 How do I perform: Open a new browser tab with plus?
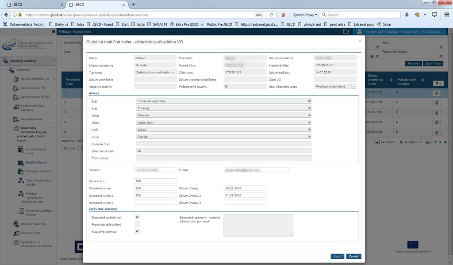click(133, 4)
